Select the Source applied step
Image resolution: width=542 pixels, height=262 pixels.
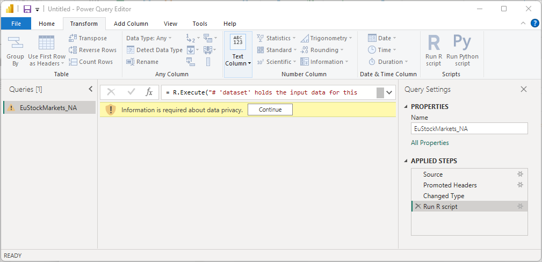point(469,174)
